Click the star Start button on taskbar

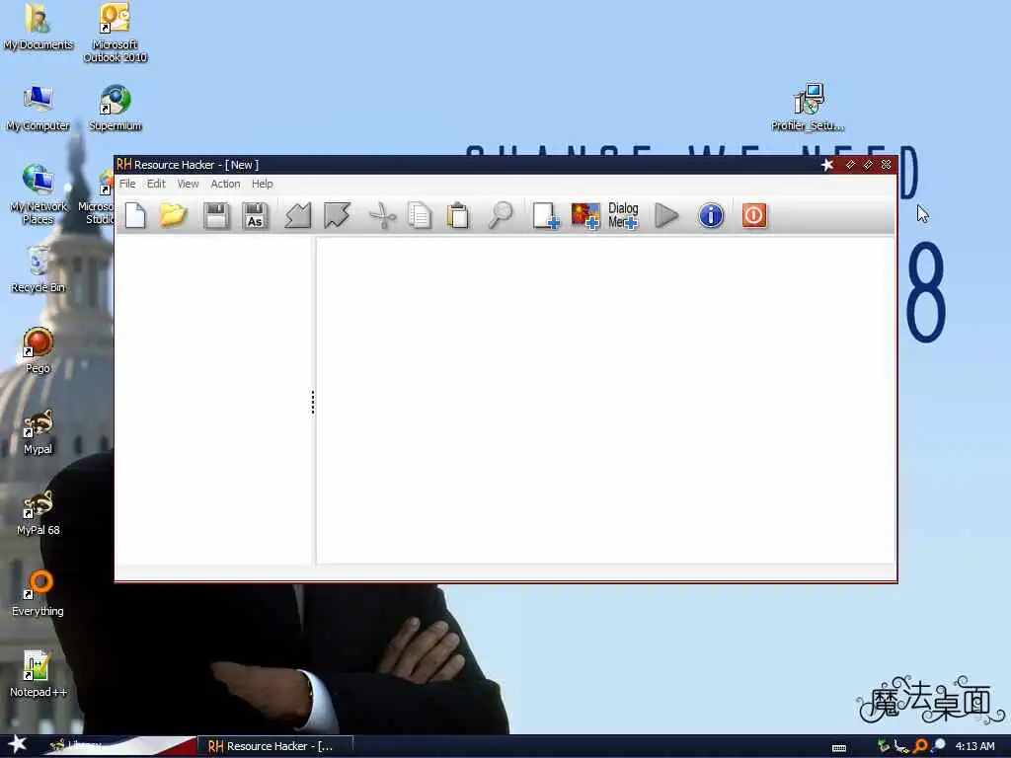18,745
